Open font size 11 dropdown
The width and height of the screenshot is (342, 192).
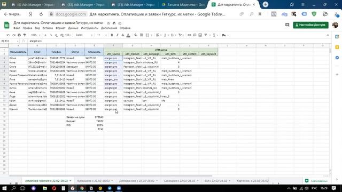pyautogui.click(x=102, y=35)
